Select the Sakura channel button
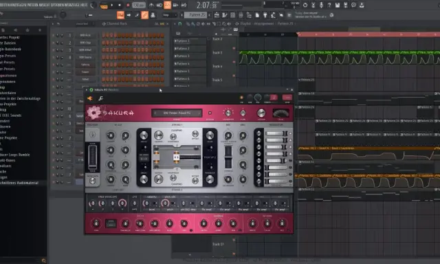Viewport: 440px width, 264px height. click(85, 65)
